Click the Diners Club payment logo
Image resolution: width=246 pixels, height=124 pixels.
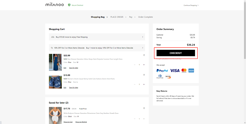[160, 76]
